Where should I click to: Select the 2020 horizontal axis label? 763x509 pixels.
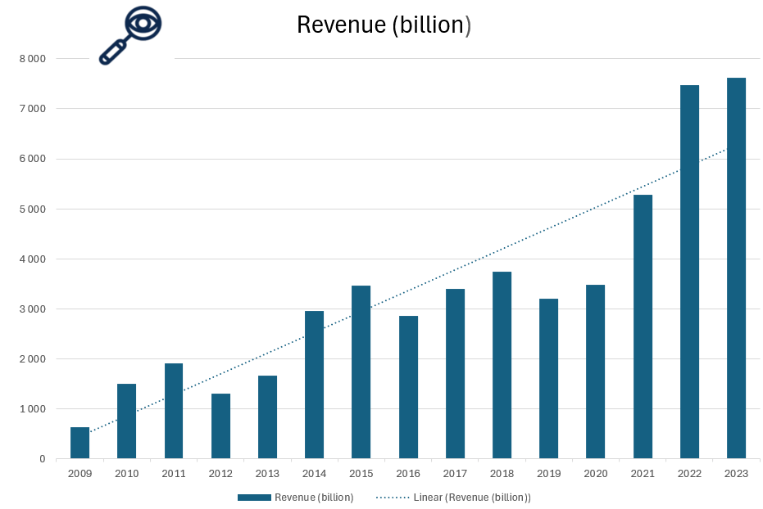(595, 474)
